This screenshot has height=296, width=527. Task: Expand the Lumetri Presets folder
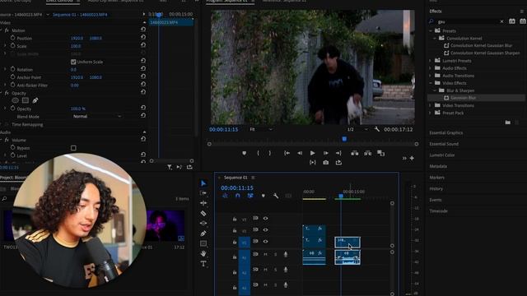tap(430, 61)
